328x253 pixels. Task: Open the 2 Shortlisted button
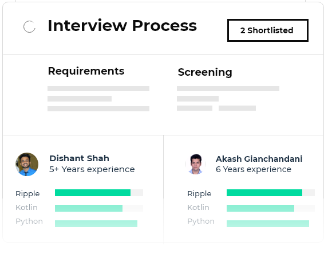pyautogui.click(x=268, y=30)
